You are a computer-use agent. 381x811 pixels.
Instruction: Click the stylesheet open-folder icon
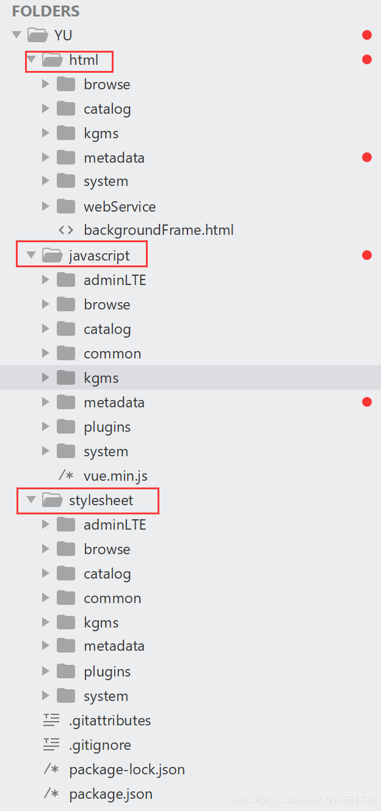pos(53,500)
